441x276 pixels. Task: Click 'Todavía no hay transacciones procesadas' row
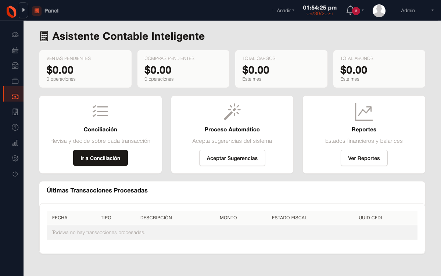point(232,233)
